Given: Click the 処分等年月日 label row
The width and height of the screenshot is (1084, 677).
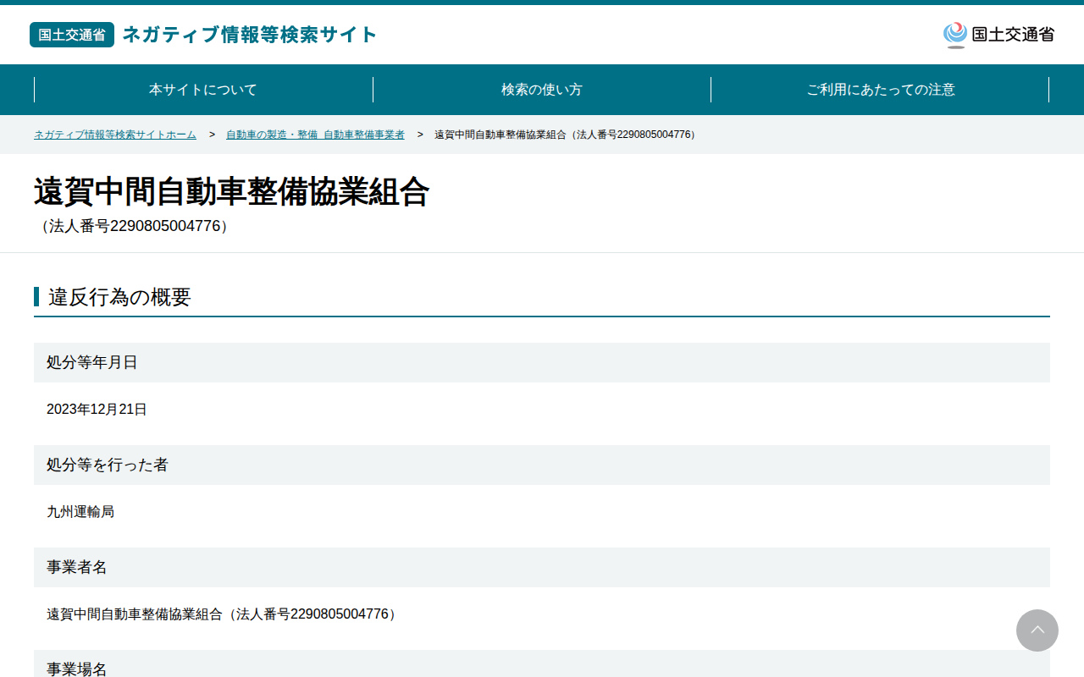Looking at the screenshot, I should [x=542, y=362].
